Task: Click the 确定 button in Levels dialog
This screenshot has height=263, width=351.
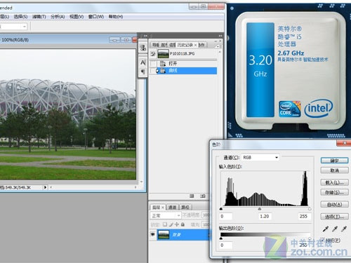Action: point(334,161)
